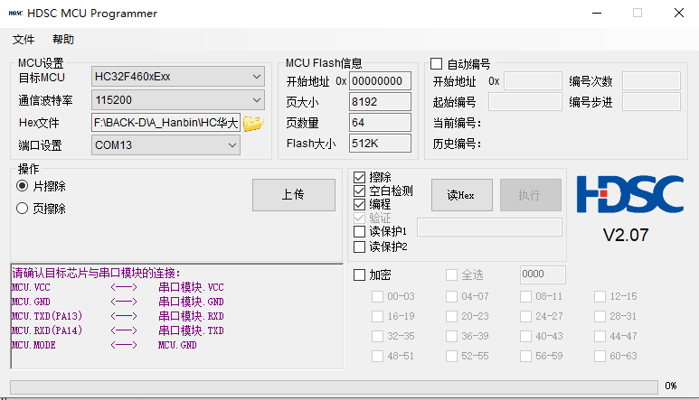699x400 pixels.
Task: Click the 页数量 64 field
Action: pos(380,123)
